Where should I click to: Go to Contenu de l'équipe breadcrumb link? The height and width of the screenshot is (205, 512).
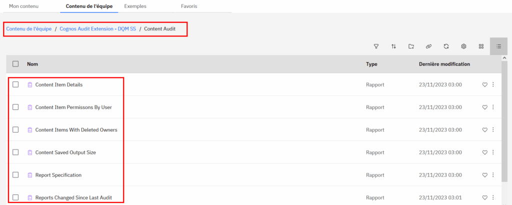(x=28, y=29)
